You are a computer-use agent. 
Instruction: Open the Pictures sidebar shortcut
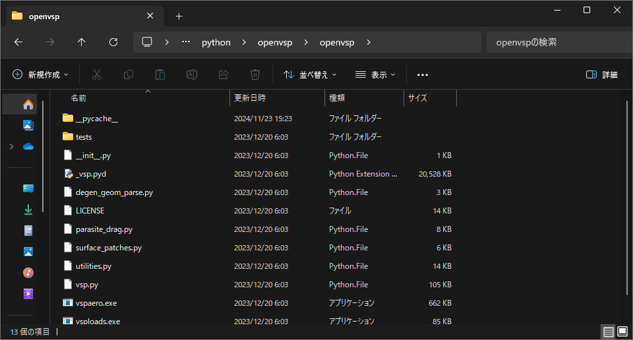click(28, 252)
